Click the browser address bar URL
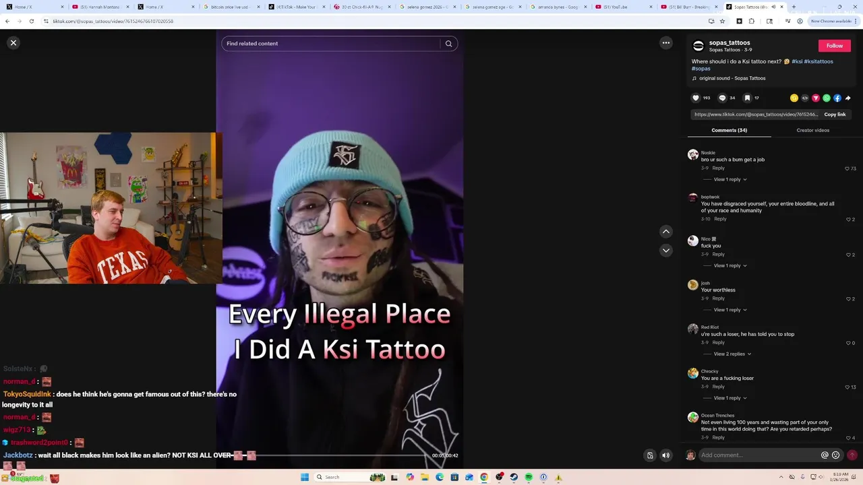Viewport: 863px width, 485px height. [113, 21]
